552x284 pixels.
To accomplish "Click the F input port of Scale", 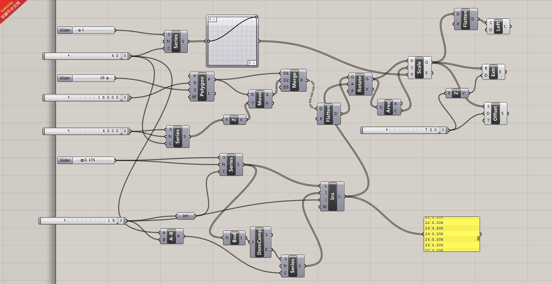I will click(x=412, y=74).
